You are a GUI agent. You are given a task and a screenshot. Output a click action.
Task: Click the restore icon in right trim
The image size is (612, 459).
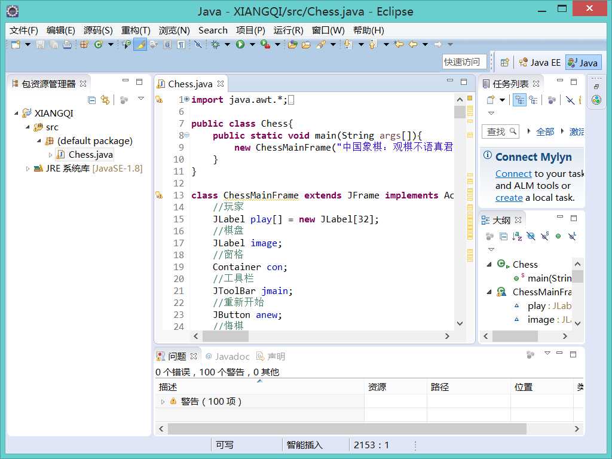coord(596,86)
